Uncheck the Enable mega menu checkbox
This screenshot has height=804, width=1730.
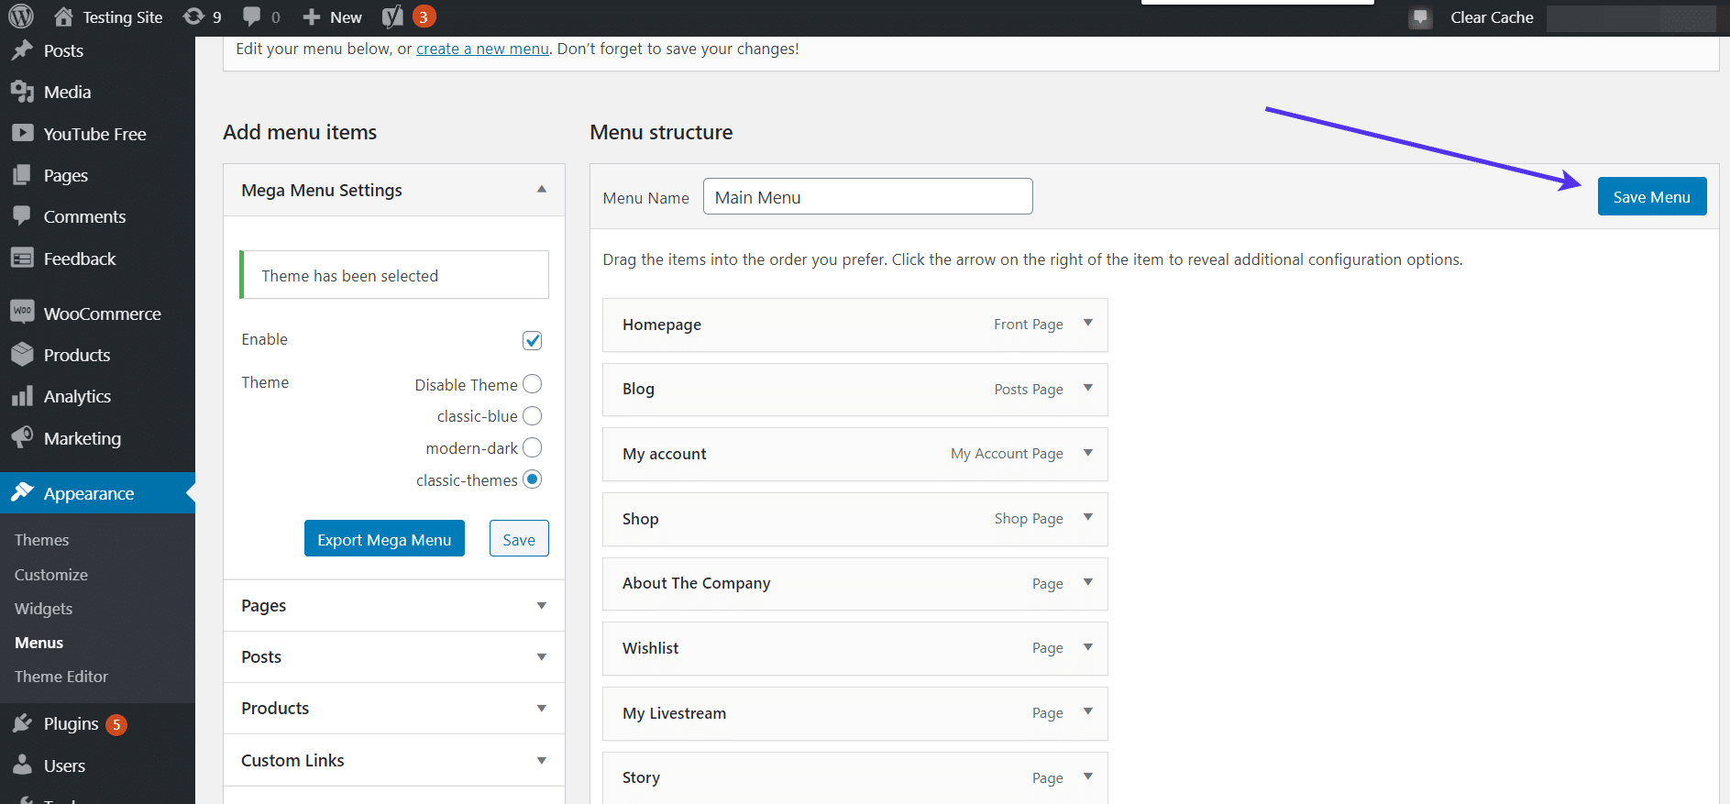(532, 341)
